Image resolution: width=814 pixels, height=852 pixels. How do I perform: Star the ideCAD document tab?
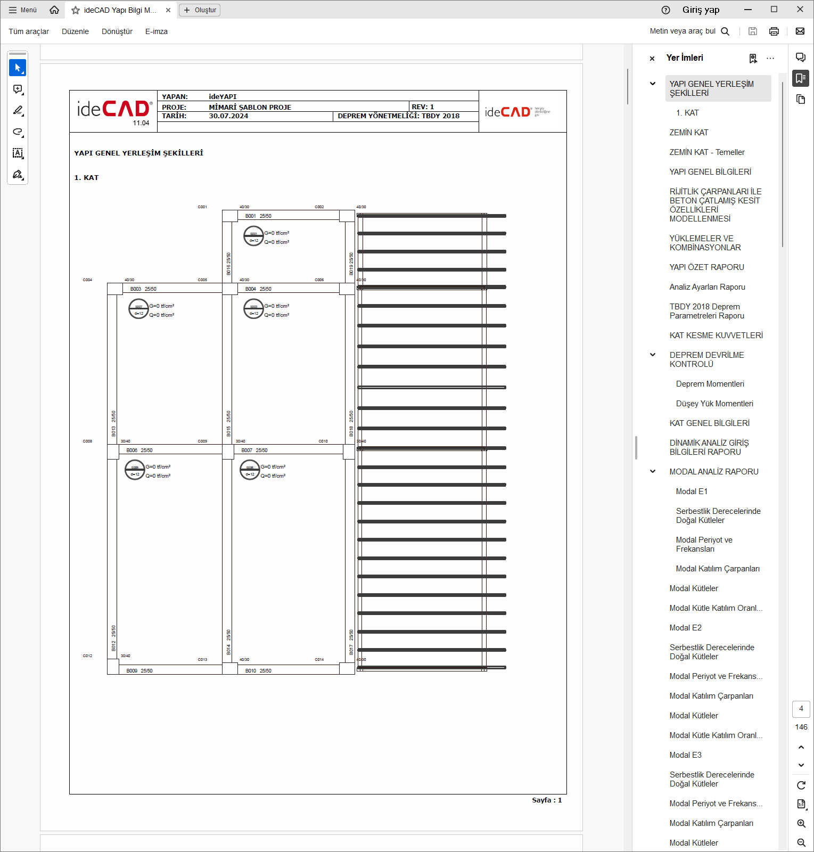click(76, 10)
